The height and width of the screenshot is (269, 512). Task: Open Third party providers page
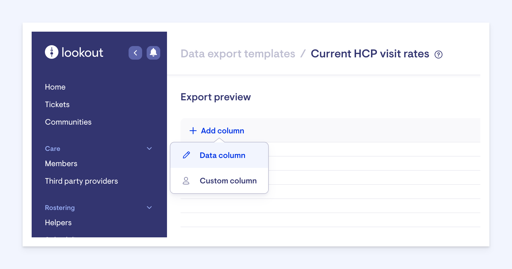81,181
